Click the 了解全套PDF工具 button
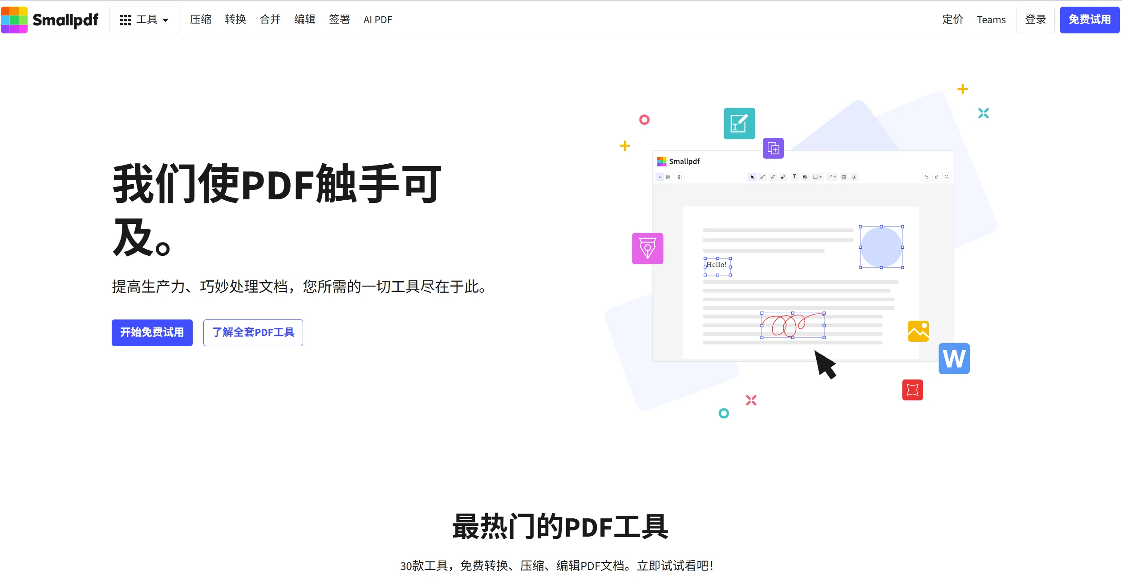The width and height of the screenshot is (1122, 582). tap(253, 332)
